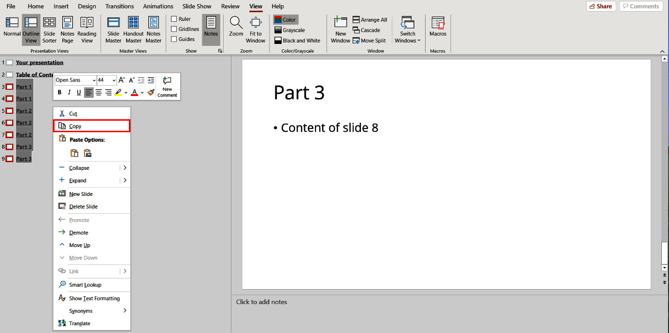The height and width of the screenshot is (333, 669).
Task: Enable Gridlines
Action: pos(174,28)
